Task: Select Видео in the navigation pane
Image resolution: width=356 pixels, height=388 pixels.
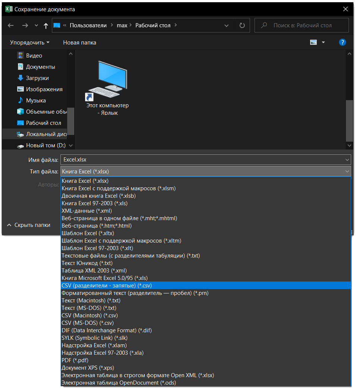Action: point(34,55)
